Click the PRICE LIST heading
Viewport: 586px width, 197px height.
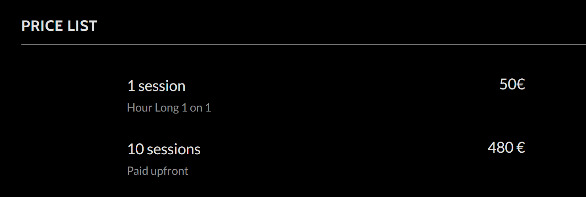pos(59,26)
